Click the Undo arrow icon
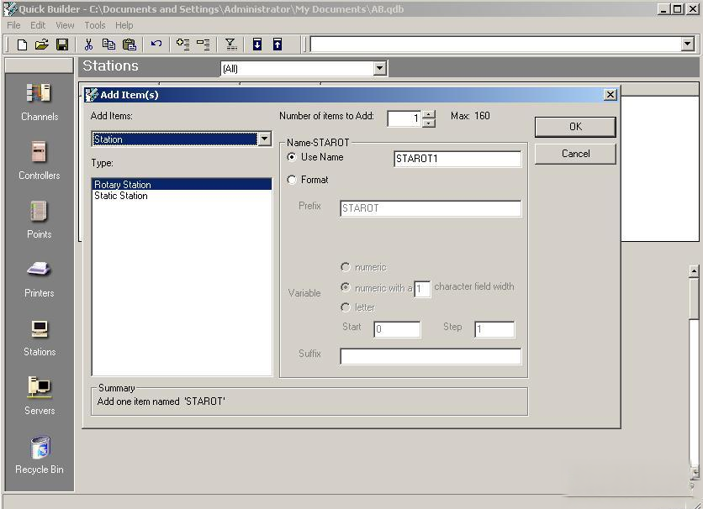The height and width of the screenshot is (509, 703). (156, 44)
